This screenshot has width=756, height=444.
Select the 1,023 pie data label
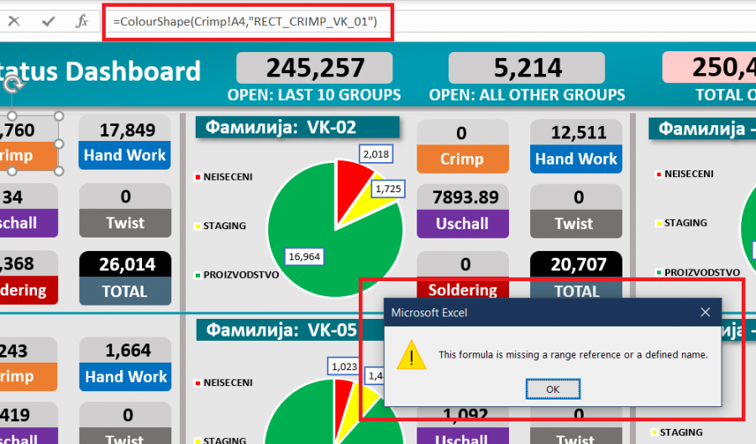344,367
